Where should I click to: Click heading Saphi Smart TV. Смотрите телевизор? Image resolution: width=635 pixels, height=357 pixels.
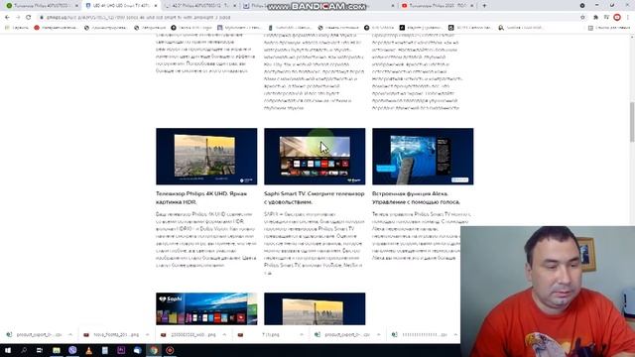pos(315,198)
